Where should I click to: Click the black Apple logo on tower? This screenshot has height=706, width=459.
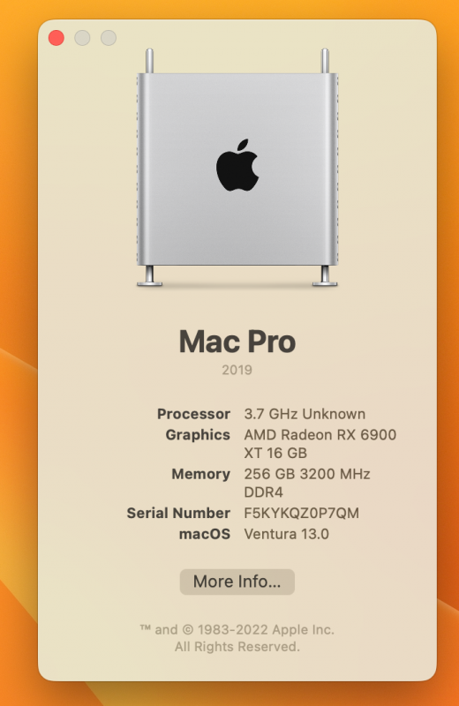pos(237,165)
